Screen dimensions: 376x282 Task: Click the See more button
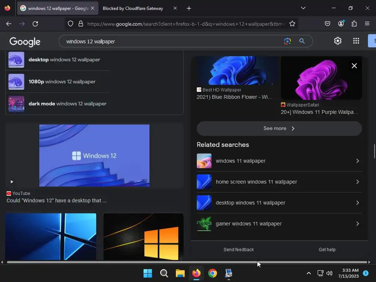(x=279, y=128)
